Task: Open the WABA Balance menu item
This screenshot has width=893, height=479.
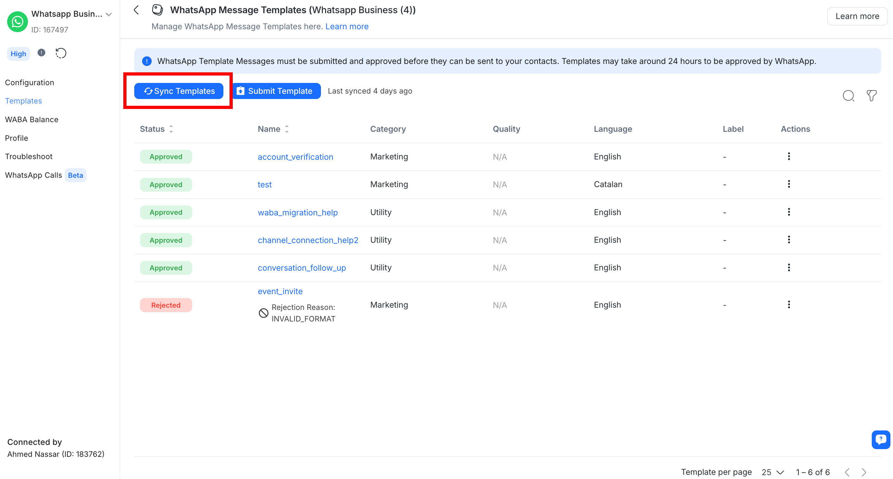Action: click(x=32, y=119)
